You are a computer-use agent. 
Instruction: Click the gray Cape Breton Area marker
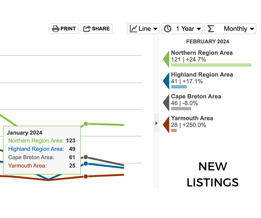click(166, 103)
